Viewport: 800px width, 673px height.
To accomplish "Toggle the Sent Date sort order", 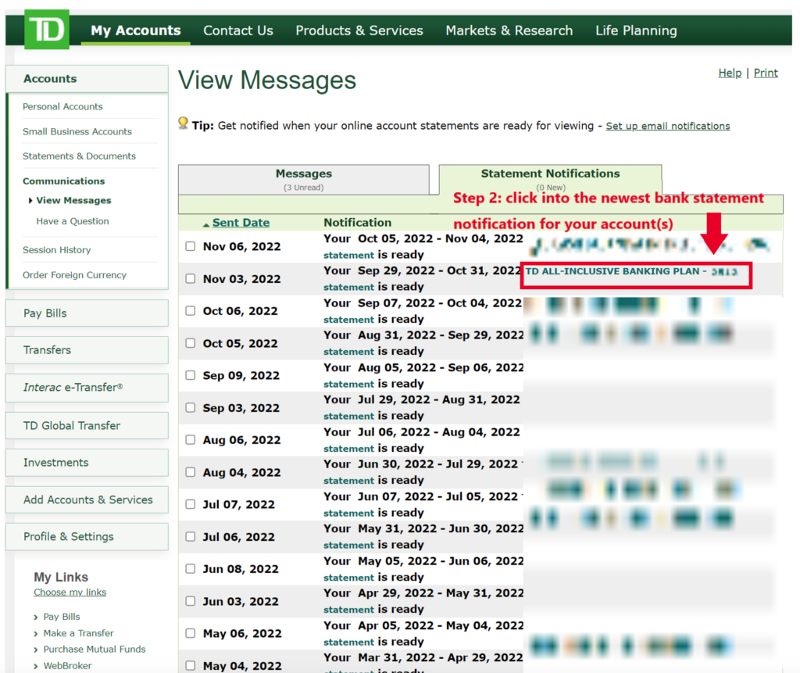I will (241, 222).
